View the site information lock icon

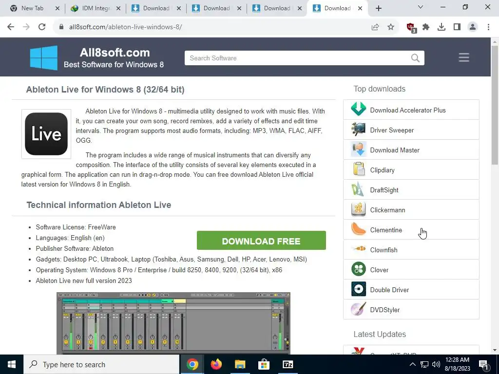pos(61,27)
